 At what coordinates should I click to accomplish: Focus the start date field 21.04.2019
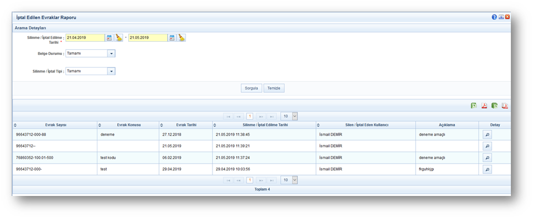click(85, 38)
